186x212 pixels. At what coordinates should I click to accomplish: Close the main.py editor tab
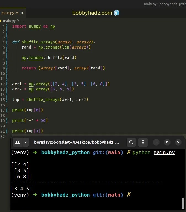pos(22,13)
